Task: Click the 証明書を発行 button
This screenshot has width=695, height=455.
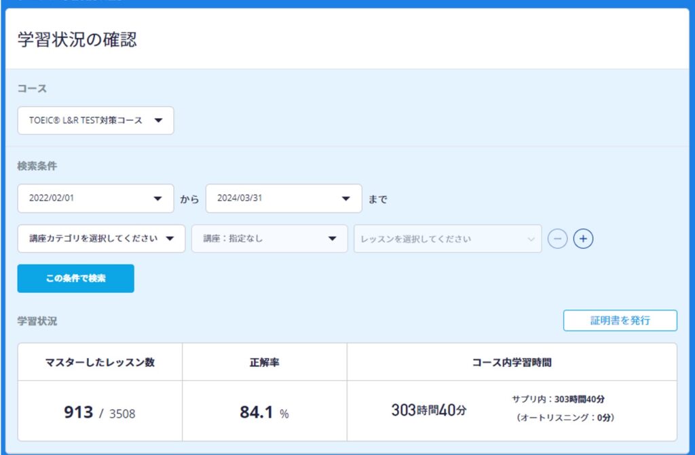Action: coord(620,321)
